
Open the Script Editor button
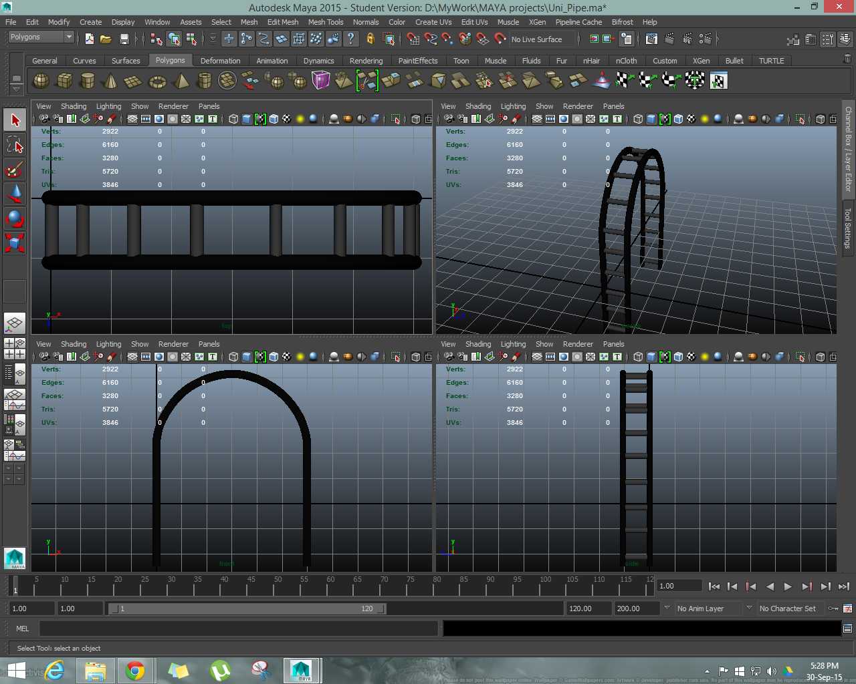847,629
